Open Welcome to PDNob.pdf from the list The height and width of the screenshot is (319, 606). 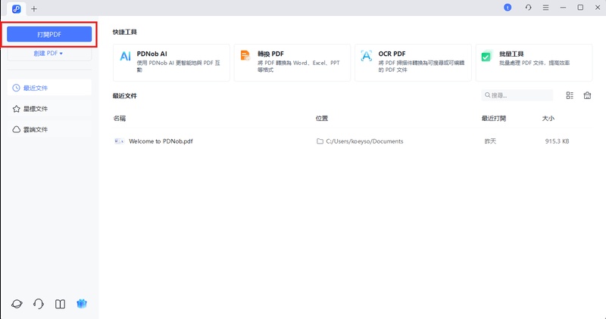161,141
